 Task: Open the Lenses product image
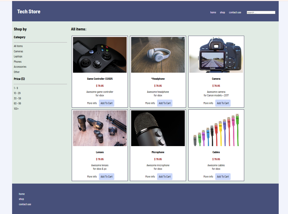point(100,128)
